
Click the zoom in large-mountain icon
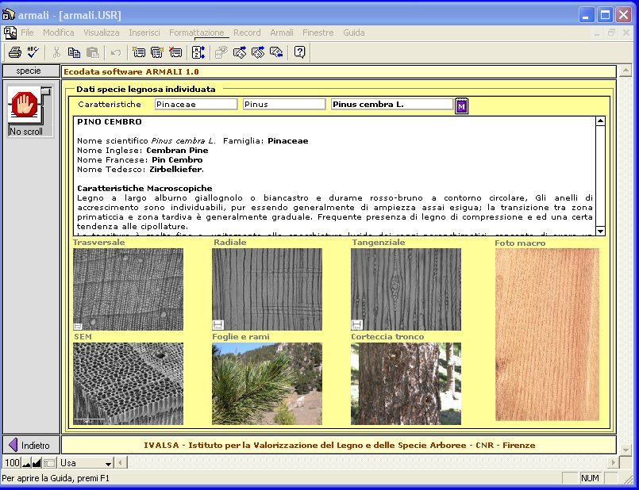37,463
